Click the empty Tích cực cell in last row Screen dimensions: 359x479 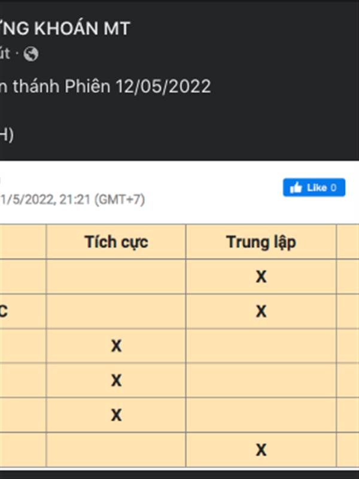pyautogui.click(x=116, y=450)
